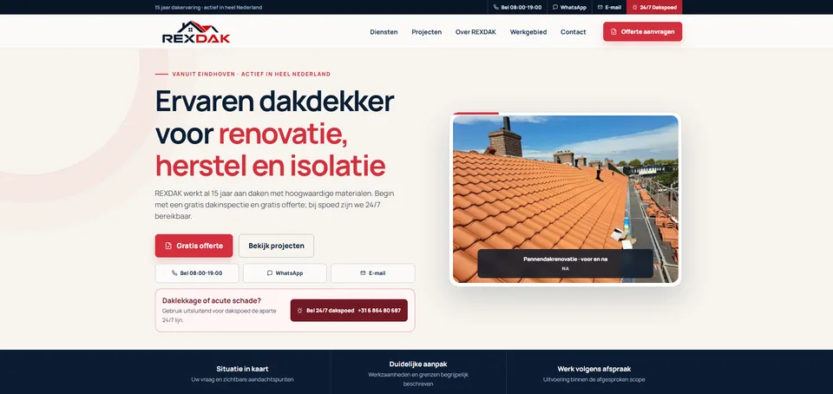Screen dimensions: 833x394
Task: Click the Werk volgens afspraak text
Action: pos(594,369)
